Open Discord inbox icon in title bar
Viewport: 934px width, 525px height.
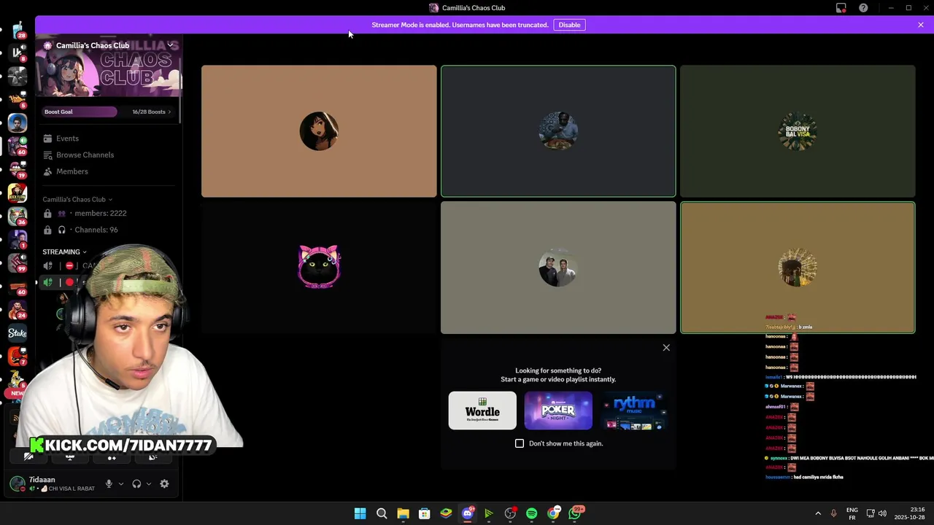click(x=841, y=8)
